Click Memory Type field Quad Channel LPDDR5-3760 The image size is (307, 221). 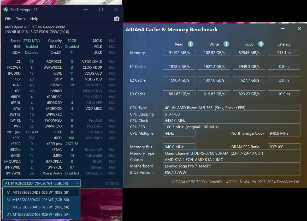[x=232, y=153]
